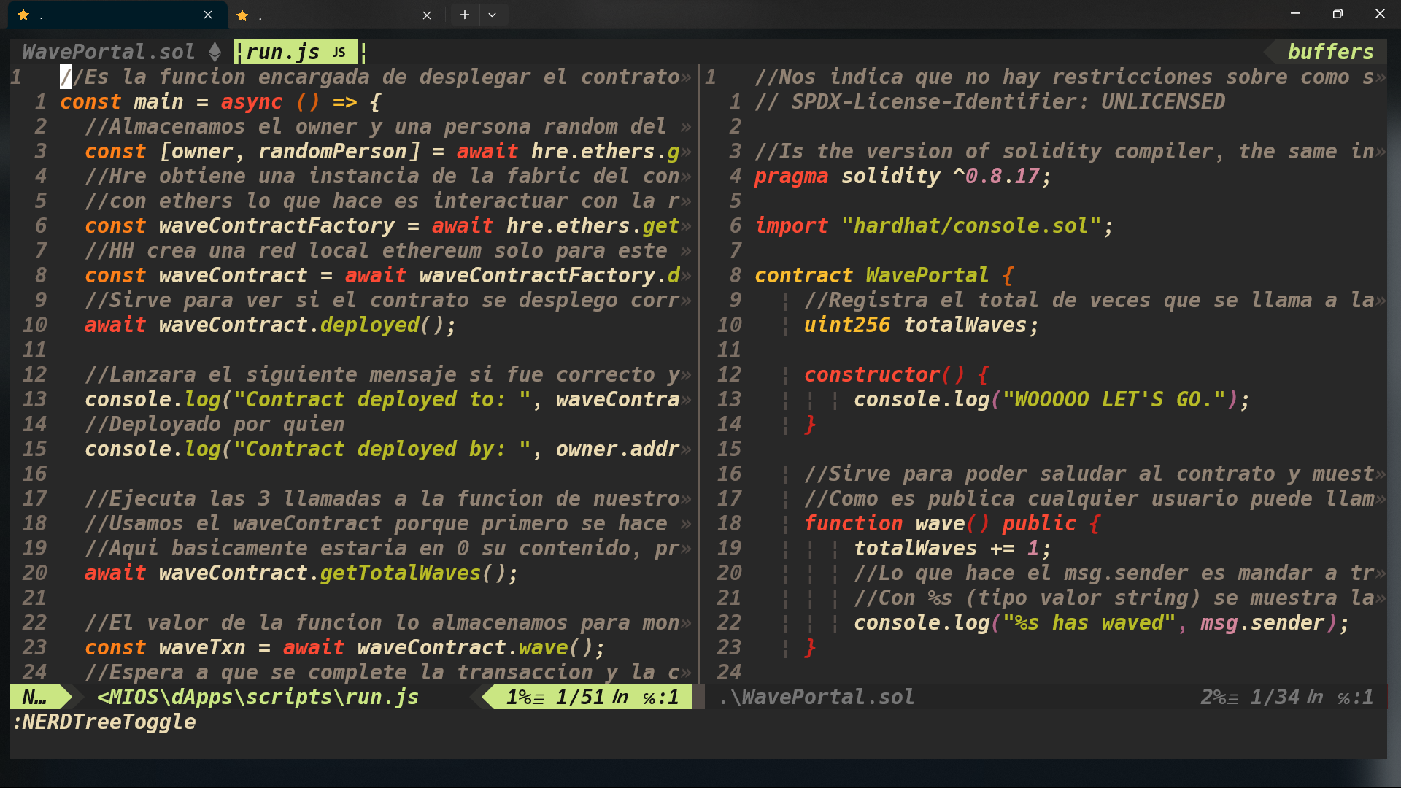This screenshot has height=788, width=1401.
Task: Click the :NERDTreeToggle command line
Action: tap(105, 722)
